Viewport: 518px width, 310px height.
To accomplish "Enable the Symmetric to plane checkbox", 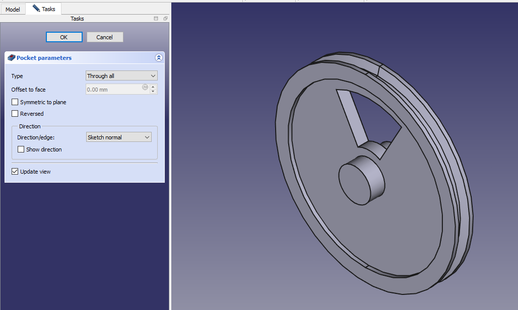I will tap(15, 102).
